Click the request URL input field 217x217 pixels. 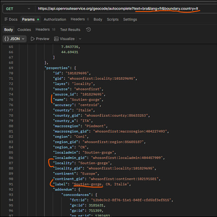(x=126, y=9)
